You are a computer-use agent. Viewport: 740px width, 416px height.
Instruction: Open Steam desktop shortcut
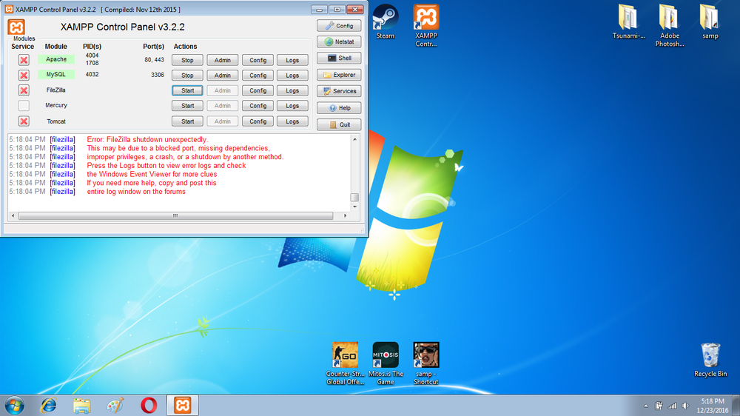pyautogui.click(x=385, y=21)
